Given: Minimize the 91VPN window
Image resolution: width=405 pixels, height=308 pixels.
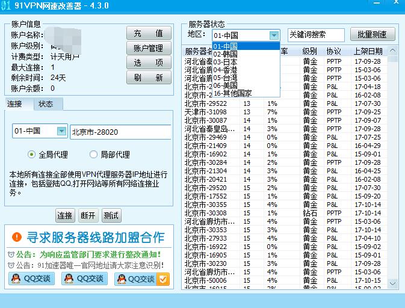Looking at the screenshot, I should pyautogui.click(x=377, y=3).
